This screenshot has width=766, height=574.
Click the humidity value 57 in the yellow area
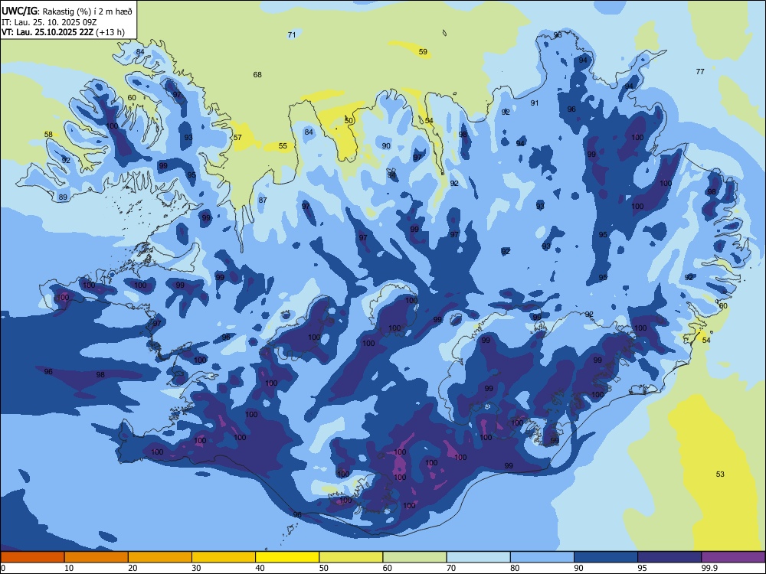tap(237, 138)
